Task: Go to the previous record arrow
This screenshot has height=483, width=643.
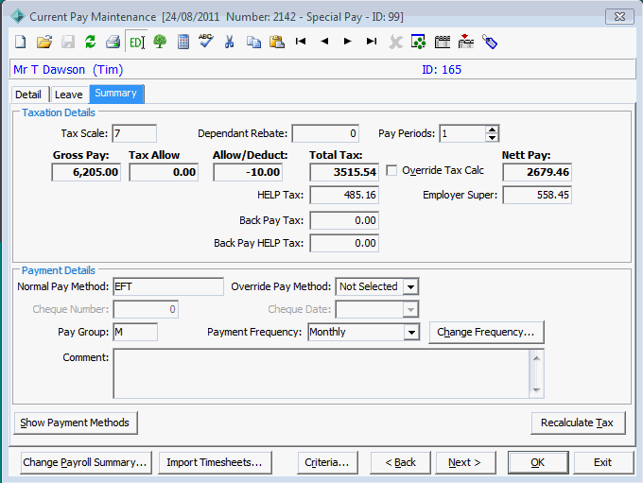Action: pos(324,41)
